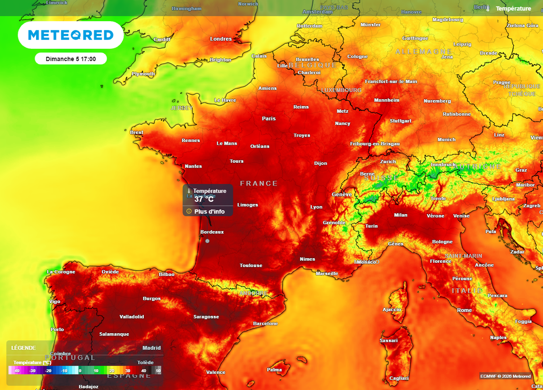Select Turin on the map

tap(372, 226)
